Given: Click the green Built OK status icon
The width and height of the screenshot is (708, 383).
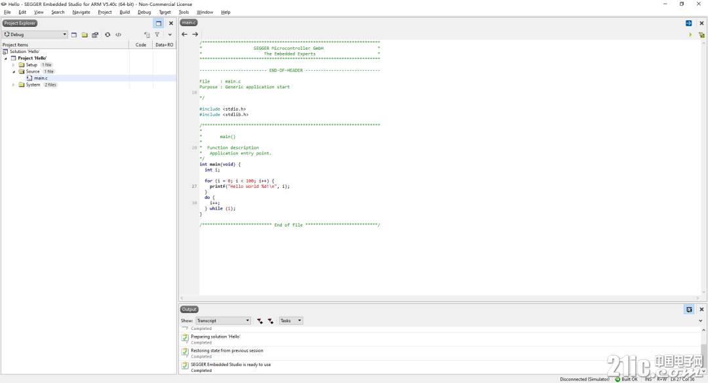Looking at the screenshot, I should (x=618, y=379).
